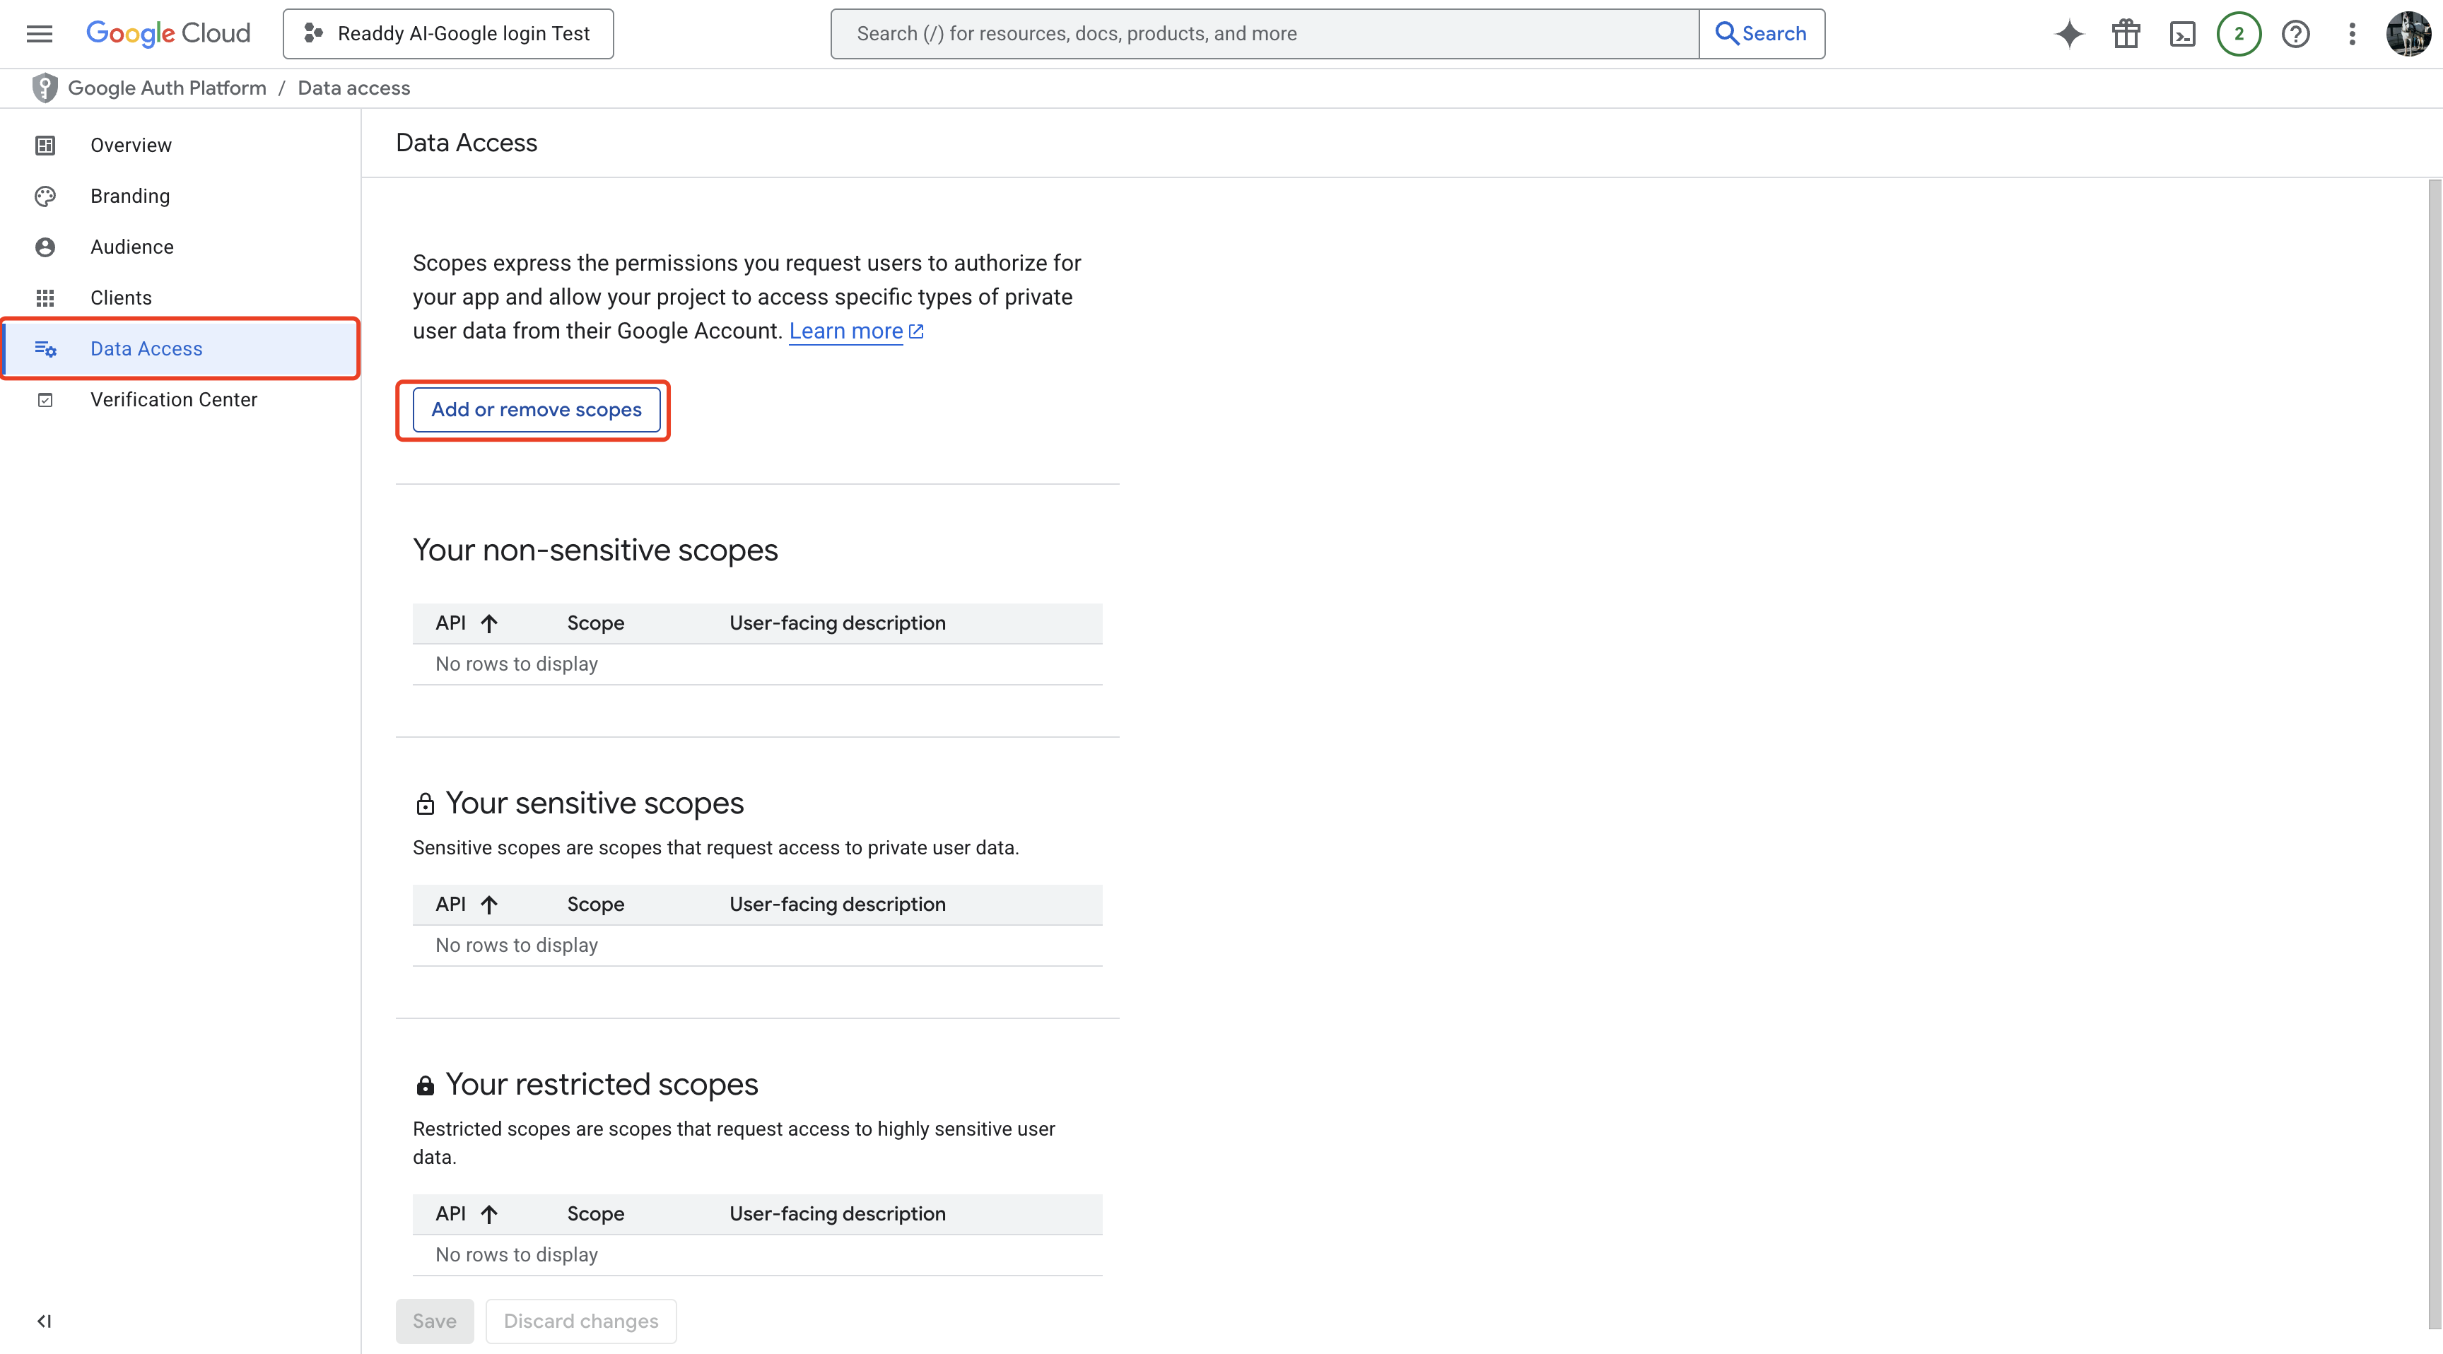Sort sensitive scopes by API arrow
Viewport: 2443px width, 1354px height.
(x=488, y=905)
